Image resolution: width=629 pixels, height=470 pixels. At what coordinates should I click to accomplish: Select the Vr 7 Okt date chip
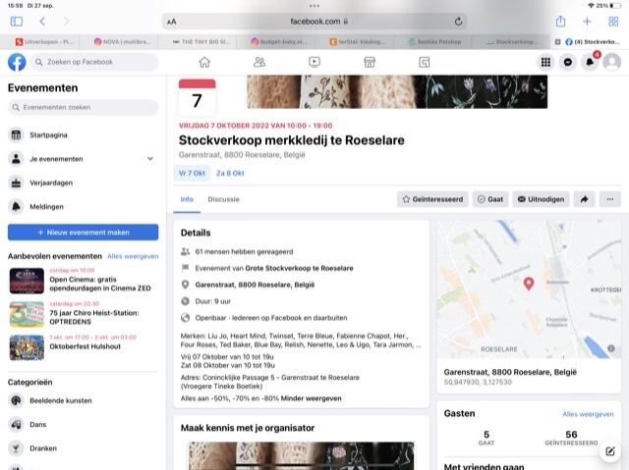click(x=192, y=174)
